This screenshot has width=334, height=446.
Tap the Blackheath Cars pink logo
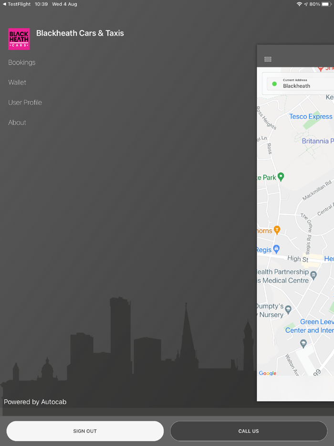[x=19, y=39]
